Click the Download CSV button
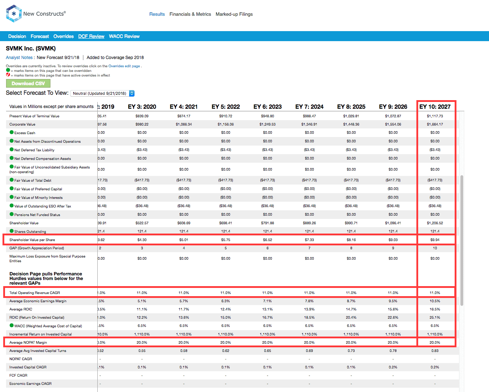Screen dimensions: 489x392 pyautogui.click(x=28, y=83)
